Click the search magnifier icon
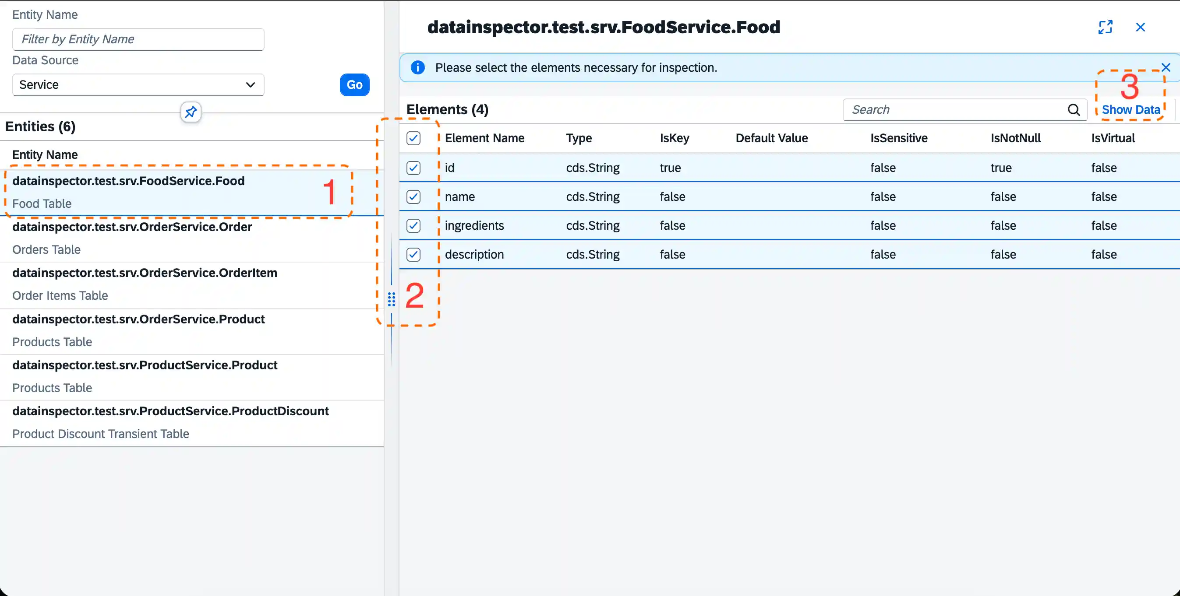 (1073, 110)
